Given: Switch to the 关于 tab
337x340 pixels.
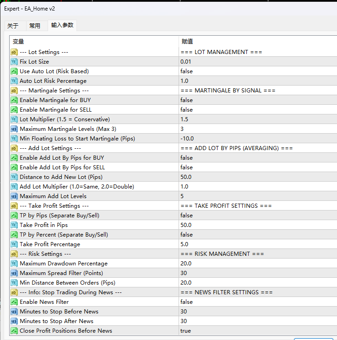Looking at the screenshot, I should [13, 26].
